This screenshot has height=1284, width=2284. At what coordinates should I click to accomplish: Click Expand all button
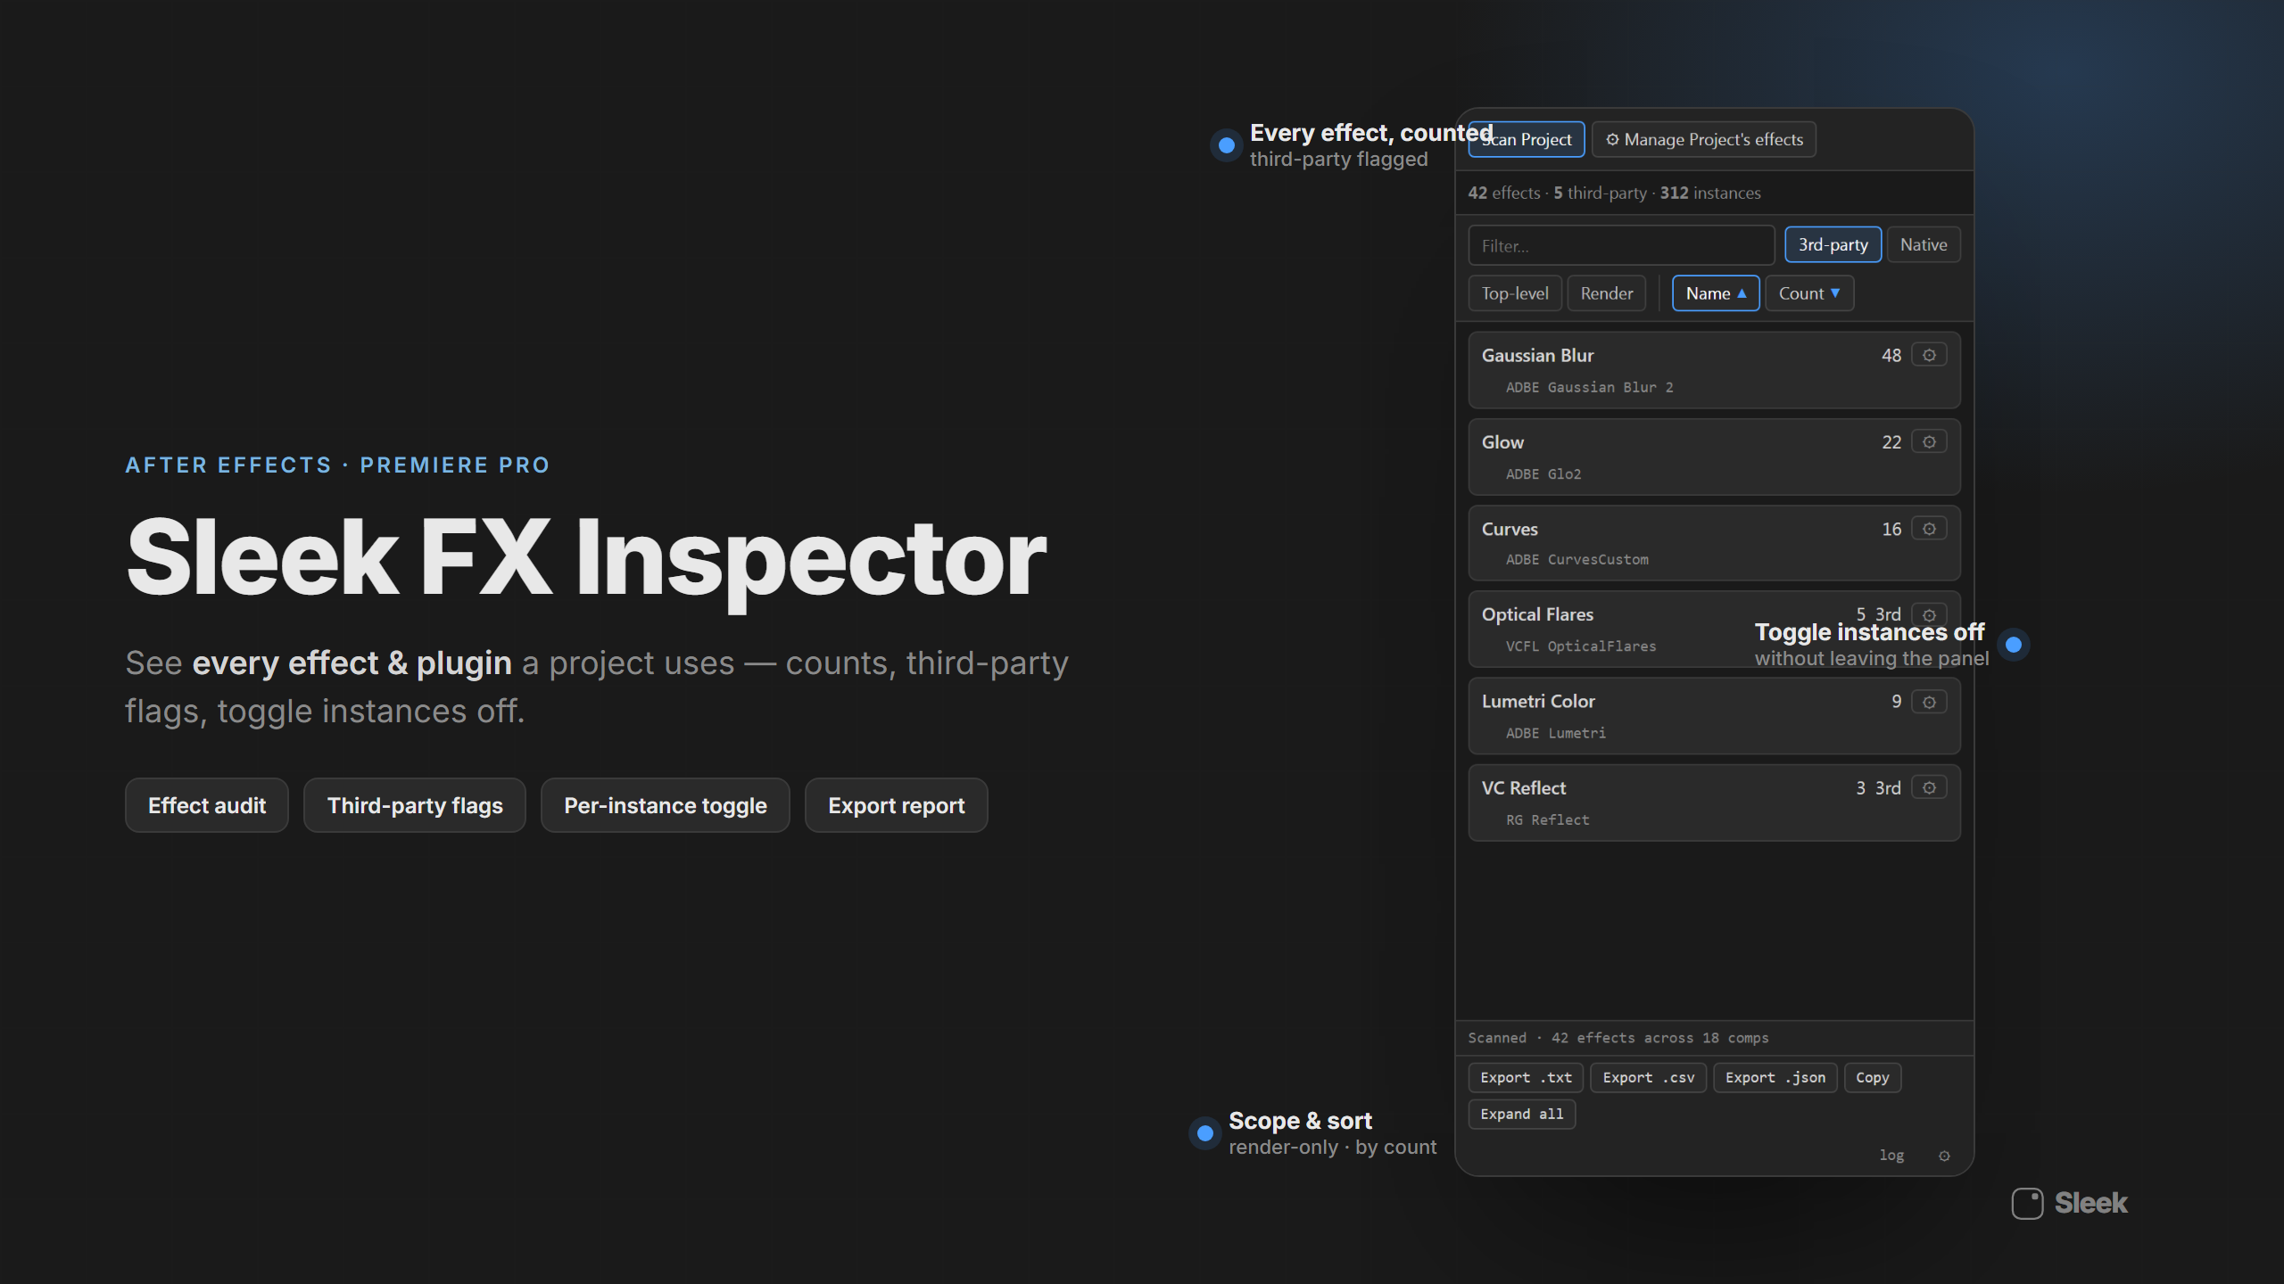coord(1521,1114)
